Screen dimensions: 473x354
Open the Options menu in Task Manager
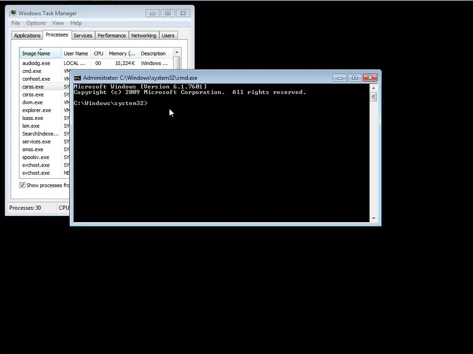36,23
